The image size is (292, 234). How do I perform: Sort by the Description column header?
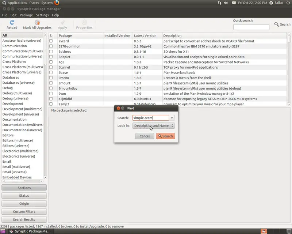(224, 35)
